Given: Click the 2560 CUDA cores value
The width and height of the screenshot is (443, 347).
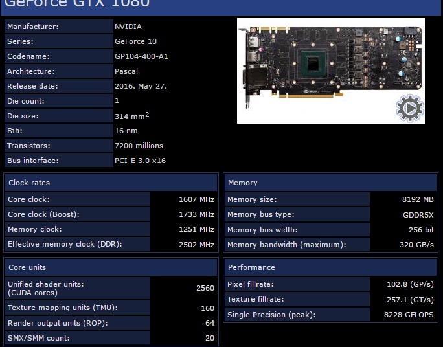Looking at the screenshot, I should pyautogui.click(x=205, y=288).
